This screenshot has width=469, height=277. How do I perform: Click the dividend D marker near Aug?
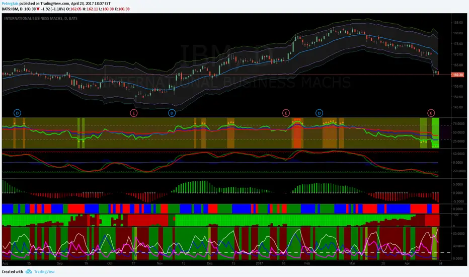coord(17,113)
